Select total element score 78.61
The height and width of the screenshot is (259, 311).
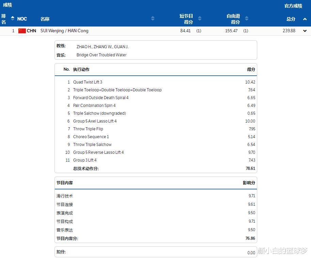(x=250, y=168)
